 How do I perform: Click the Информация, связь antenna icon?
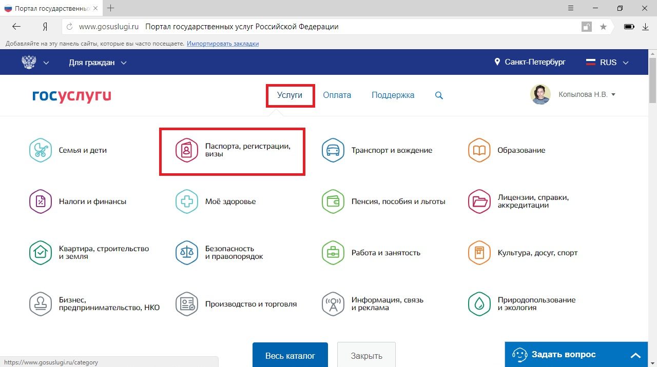333,304
